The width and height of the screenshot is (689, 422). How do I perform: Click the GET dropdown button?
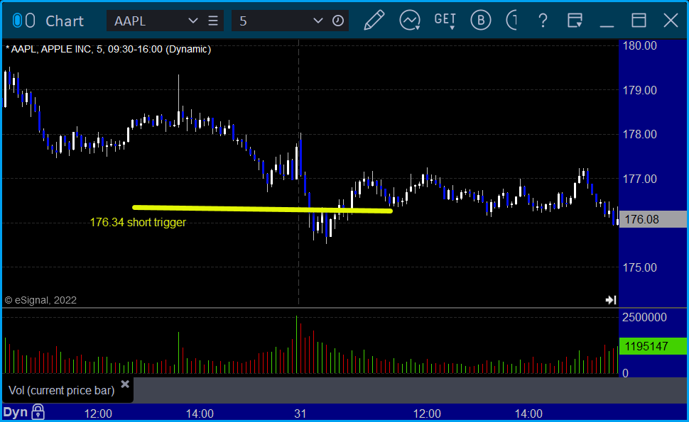tap(445, 21)
